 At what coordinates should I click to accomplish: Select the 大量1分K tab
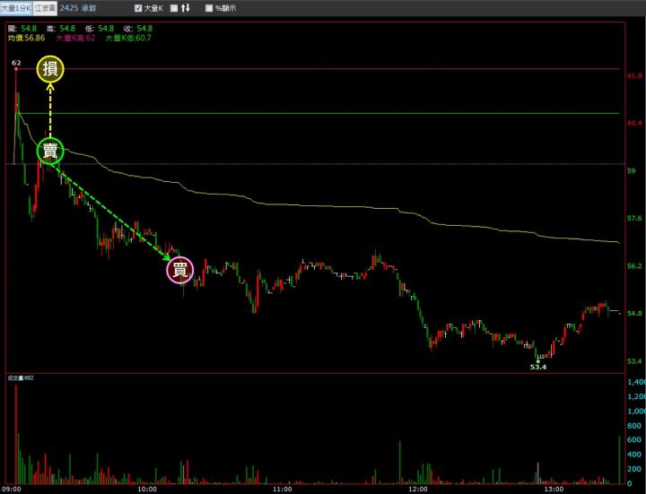coord(16,8)
